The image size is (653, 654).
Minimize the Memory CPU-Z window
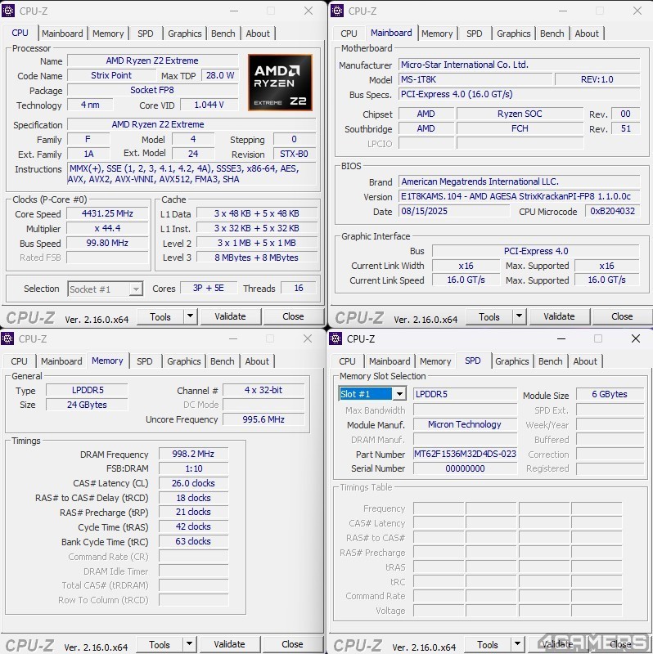[233, 338]
